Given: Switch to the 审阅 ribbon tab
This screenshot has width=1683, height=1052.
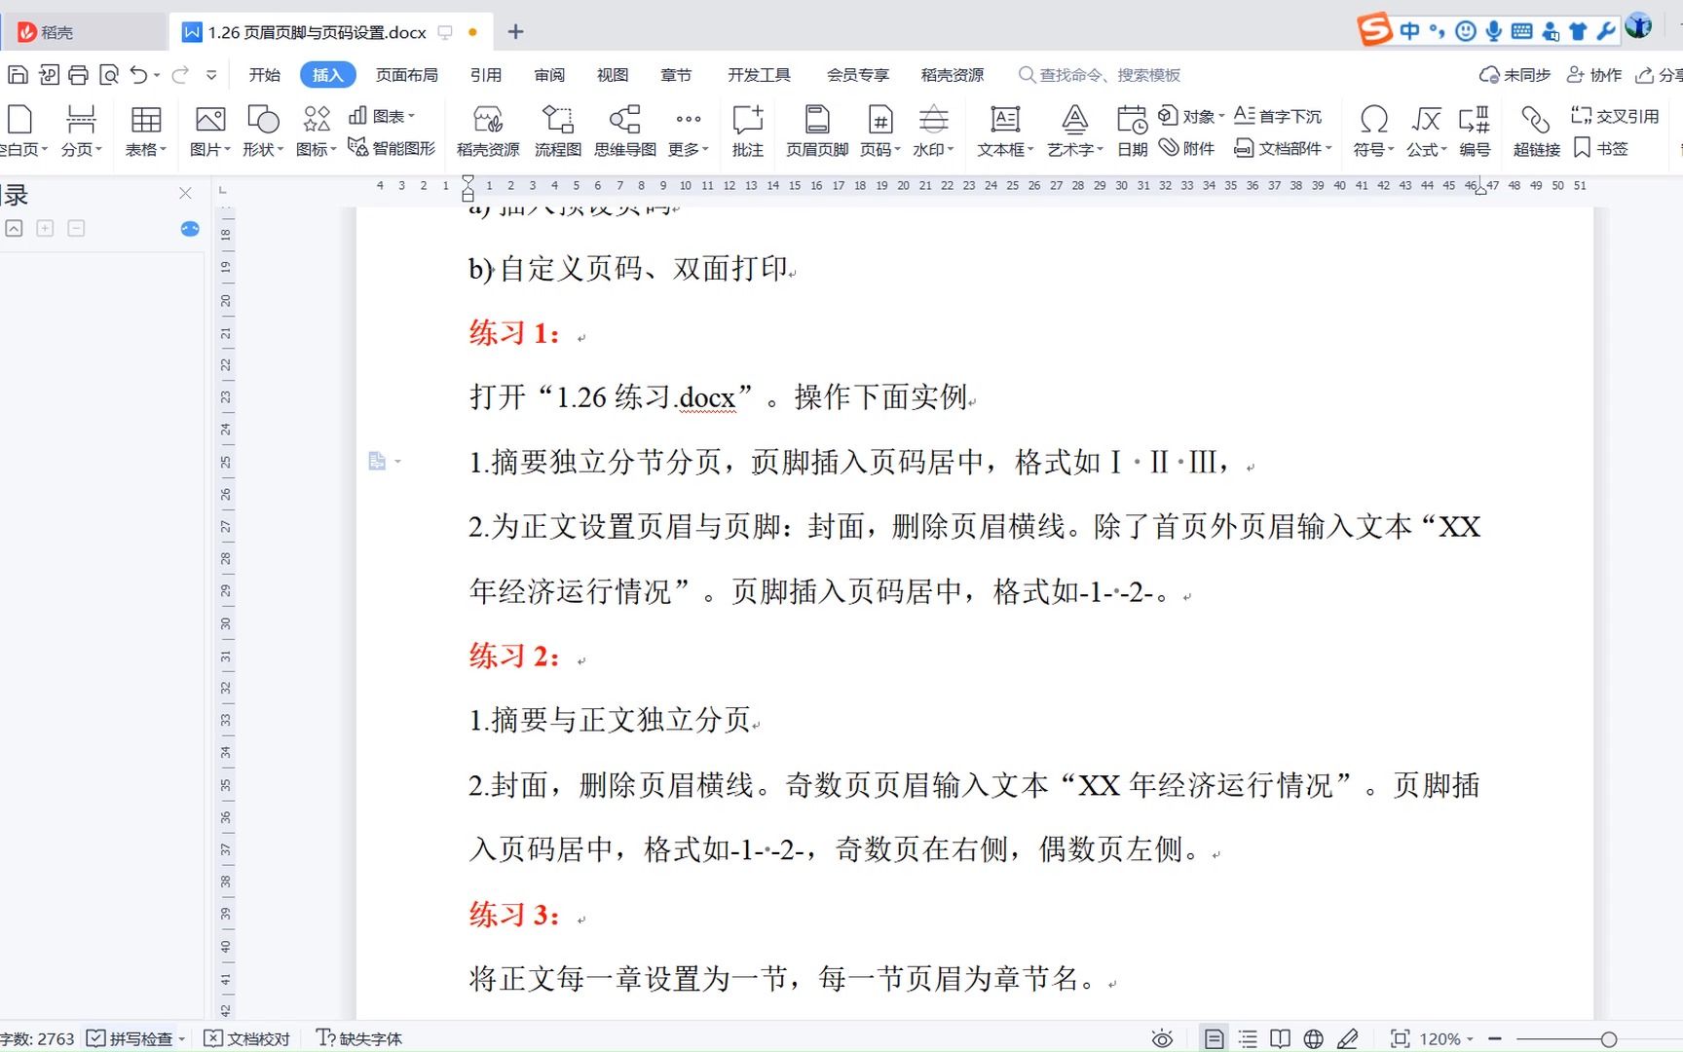Looking at the screenshot, I should [x=549, y=75].
